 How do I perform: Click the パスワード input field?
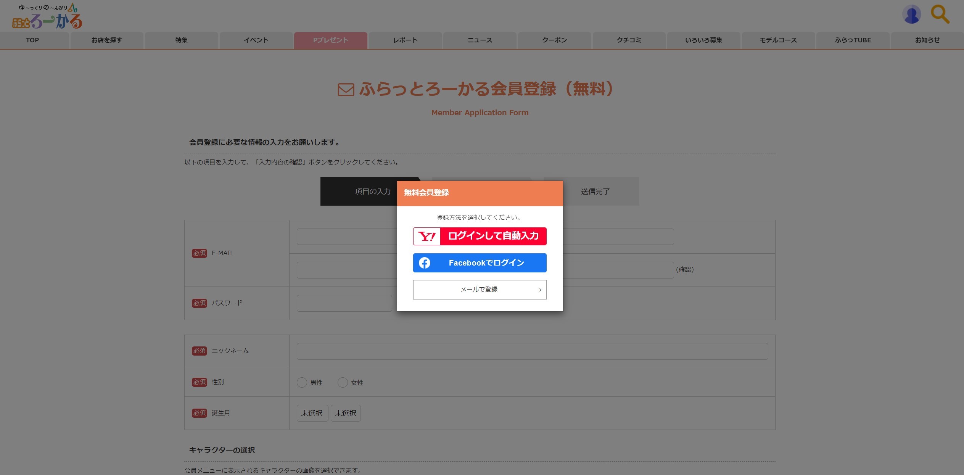click(x=344, y=303)
